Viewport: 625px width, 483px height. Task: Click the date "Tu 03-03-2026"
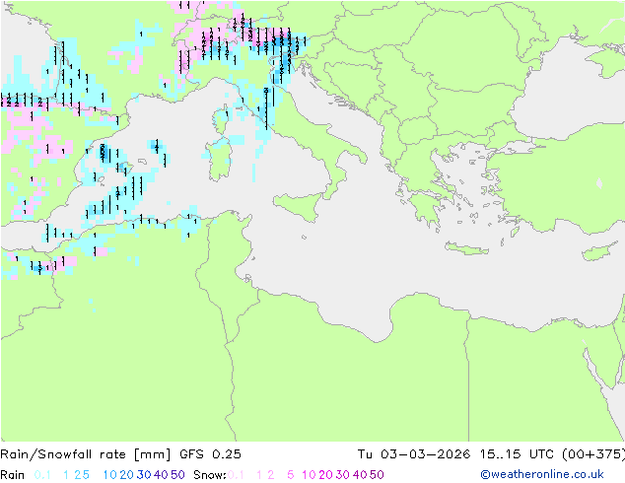point(414,454)
